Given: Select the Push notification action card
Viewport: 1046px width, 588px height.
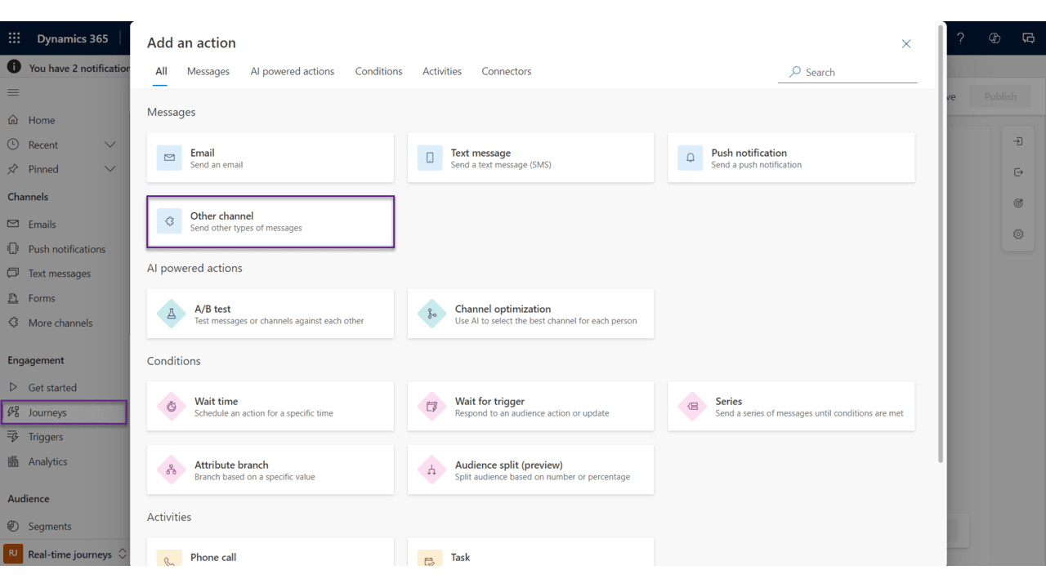Looking at the screenshot, I should 791,158.
